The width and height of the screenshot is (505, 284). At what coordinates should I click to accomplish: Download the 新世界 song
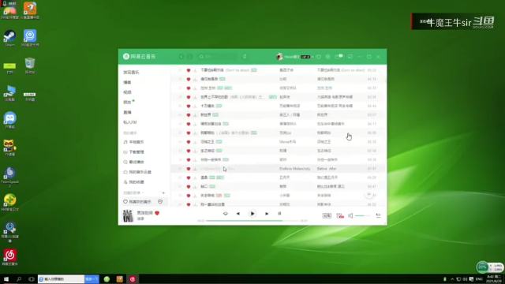pyautogui.click(x=195, y=115)
